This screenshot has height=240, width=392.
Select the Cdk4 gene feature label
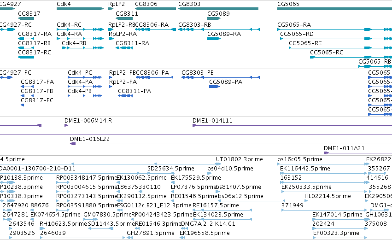[x=64, y=4]
